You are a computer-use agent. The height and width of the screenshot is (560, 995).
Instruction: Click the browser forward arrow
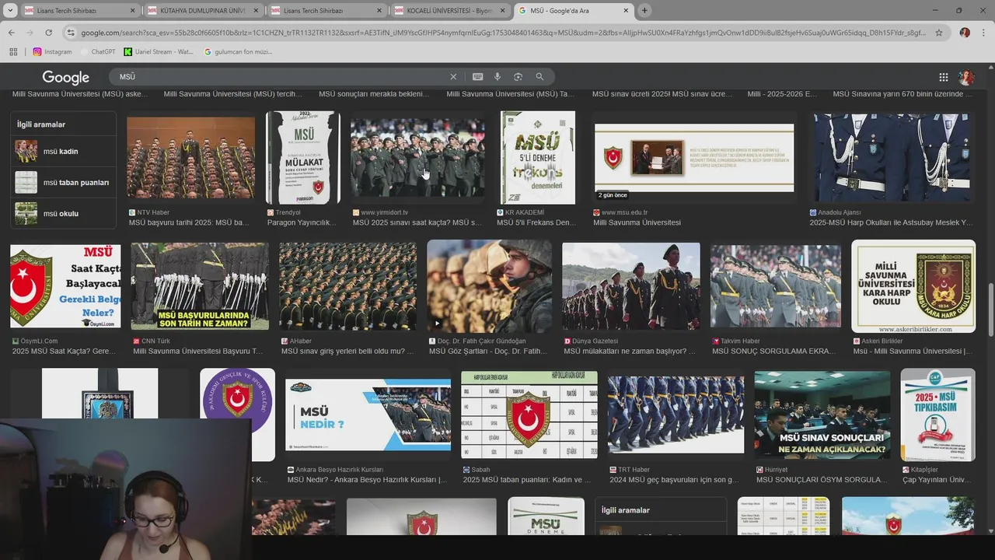[30, 33]
